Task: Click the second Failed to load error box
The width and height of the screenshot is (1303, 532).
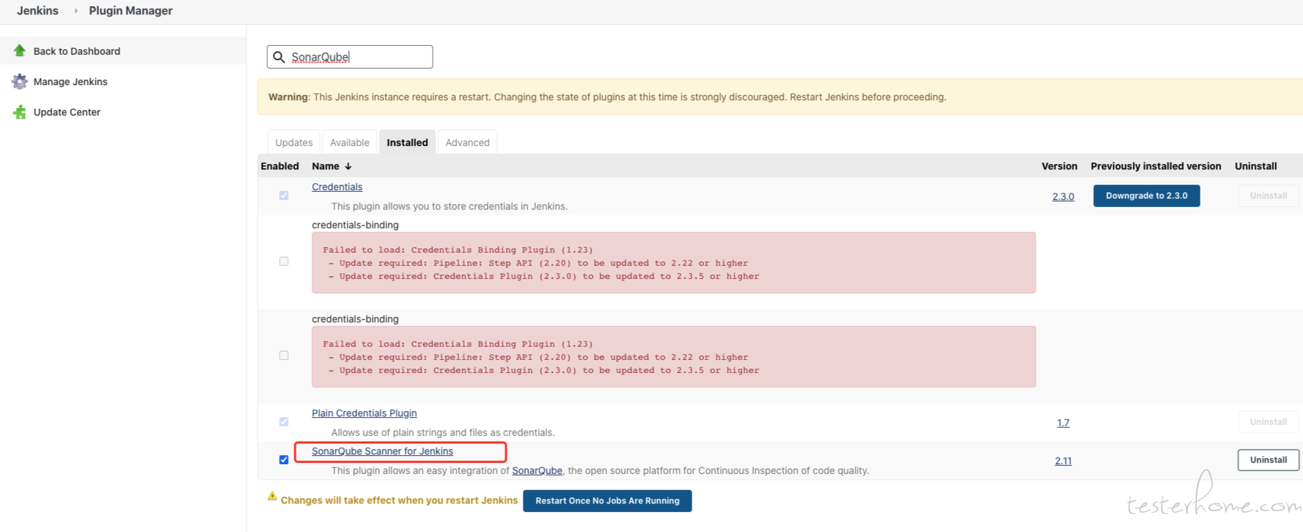Action: [x=674, y=356]
